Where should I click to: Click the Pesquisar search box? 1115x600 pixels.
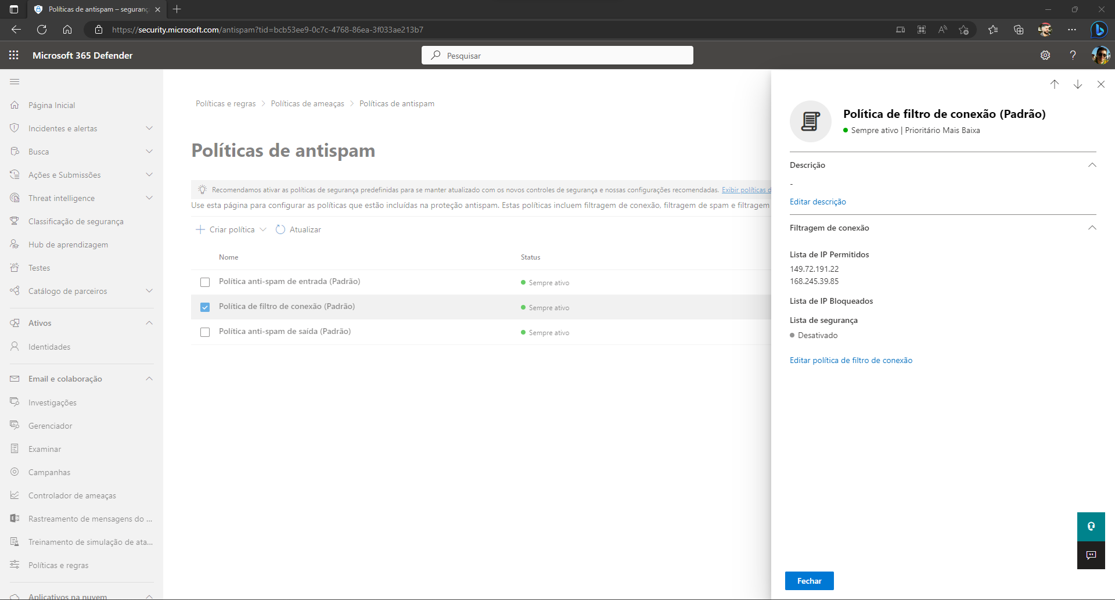[x=557, y=55]
